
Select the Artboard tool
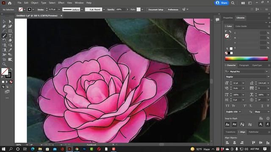pos(4,60)
